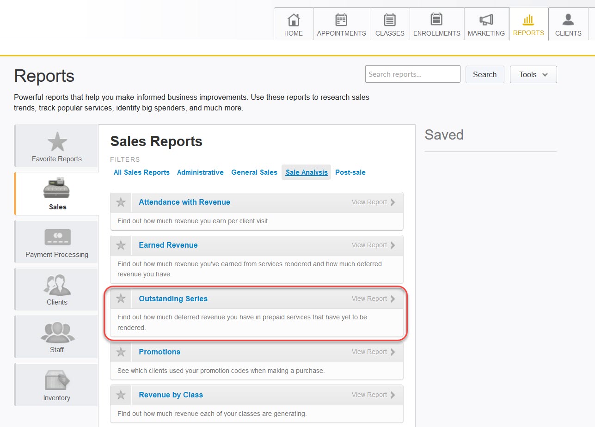Screen dimensions: 595x427
Task: Star the Earned Revenue report
Action: pos(121,245)
